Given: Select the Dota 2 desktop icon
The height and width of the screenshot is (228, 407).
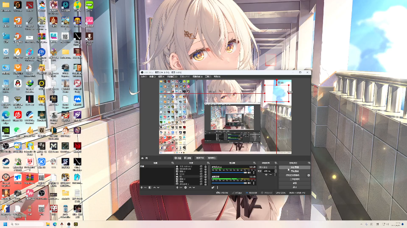Looking at the screenshot, I should (x=30, y=5).
